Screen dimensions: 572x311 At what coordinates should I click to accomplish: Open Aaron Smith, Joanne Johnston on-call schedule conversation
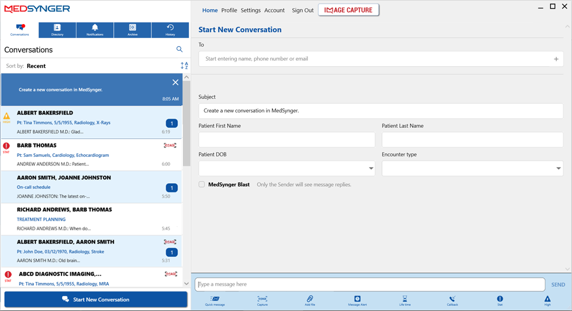click(x=91, y=187)
